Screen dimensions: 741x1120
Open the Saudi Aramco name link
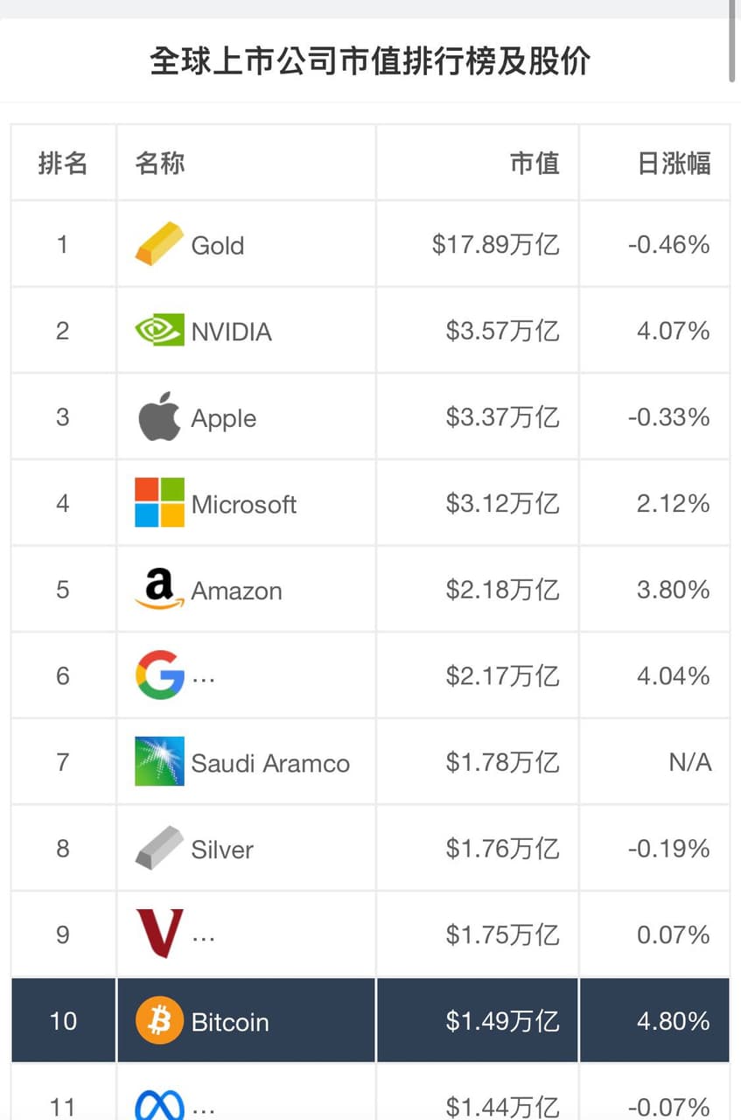(x=270, y=763)
